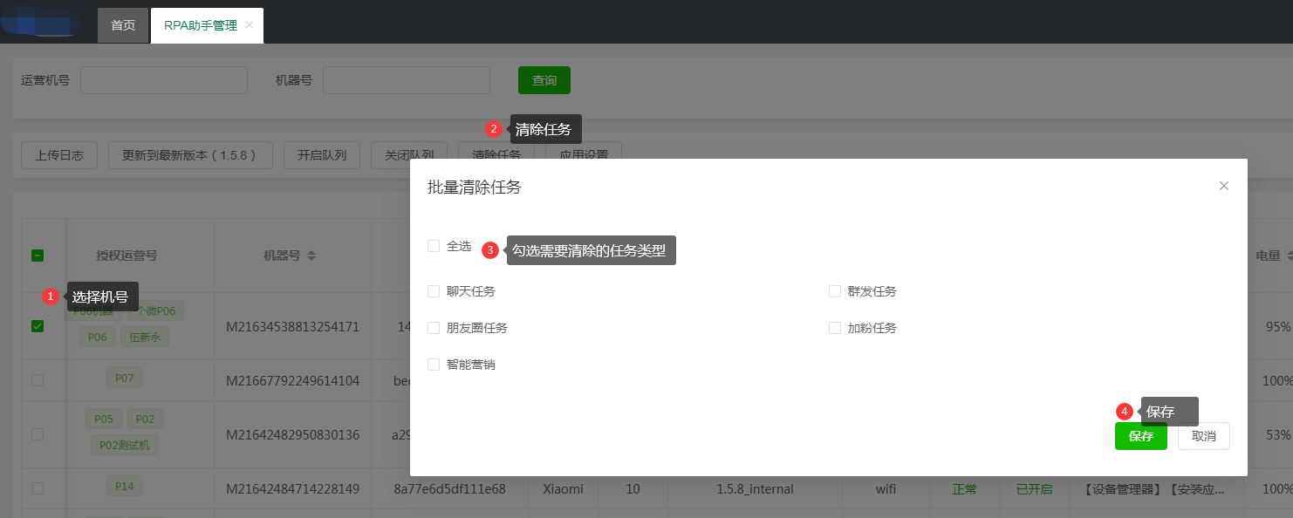Switch to the 首页 tab
Image resolution: width=1293 pixels, height=518 pixels.
123,25
